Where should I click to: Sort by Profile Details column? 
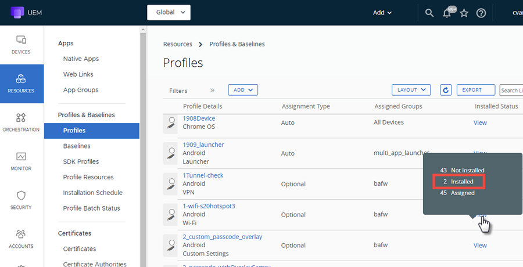point(202,106)
